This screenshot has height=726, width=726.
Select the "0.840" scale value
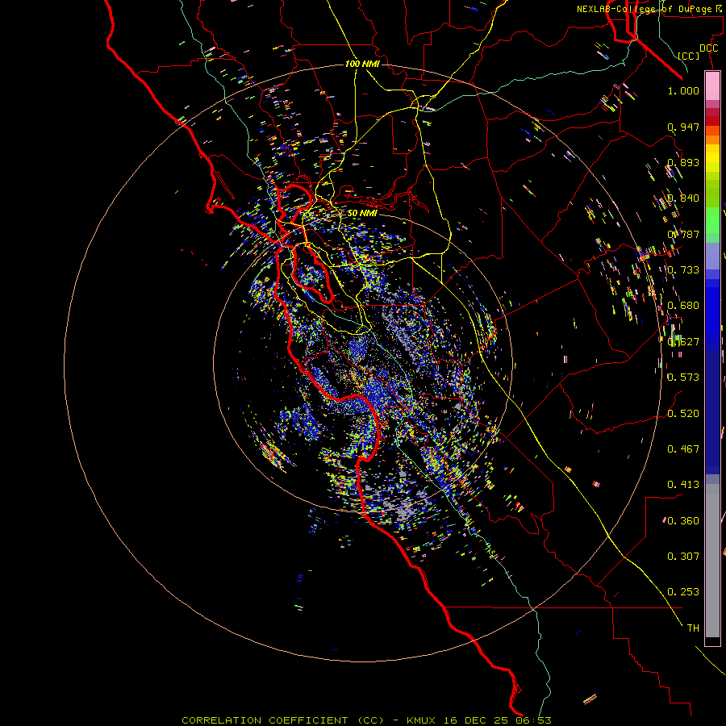(x=683, y=198)
